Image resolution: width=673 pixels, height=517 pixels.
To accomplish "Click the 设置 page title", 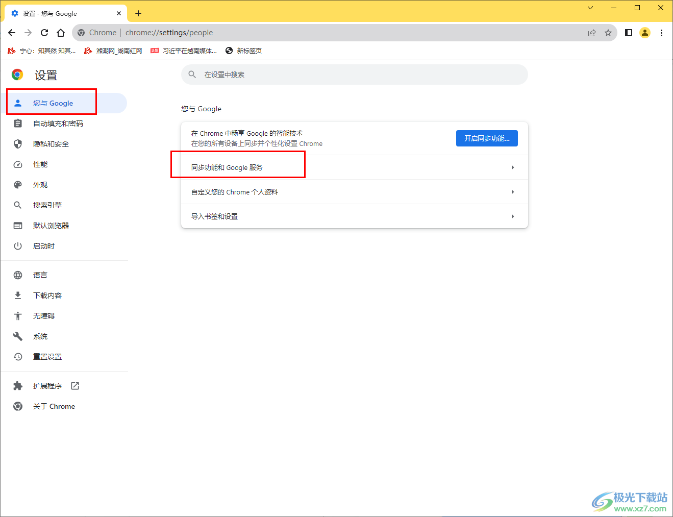I will pos(46,76).
